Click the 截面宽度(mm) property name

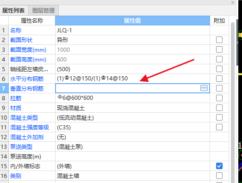(x=28, y=50)
